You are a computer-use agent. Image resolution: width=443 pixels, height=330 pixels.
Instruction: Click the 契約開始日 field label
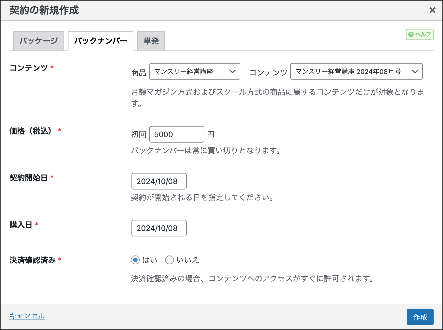click(28, 178)
